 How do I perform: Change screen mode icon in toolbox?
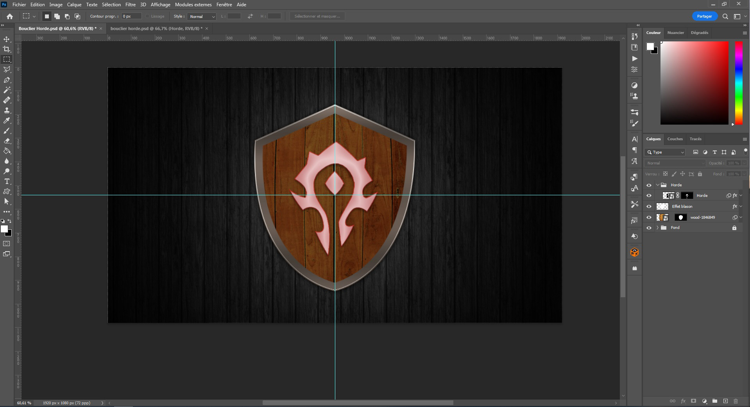(x=7, y=254)
